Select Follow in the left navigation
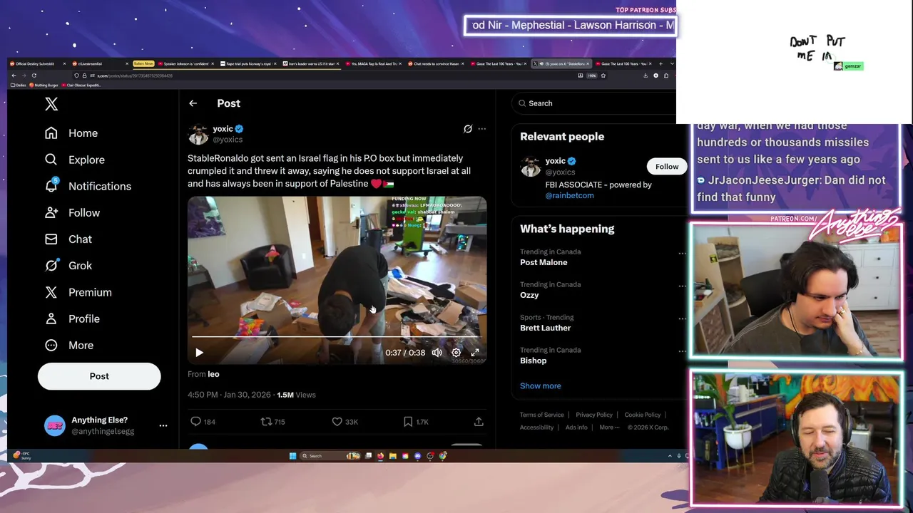The image size is (913, 513). (72, 212)
